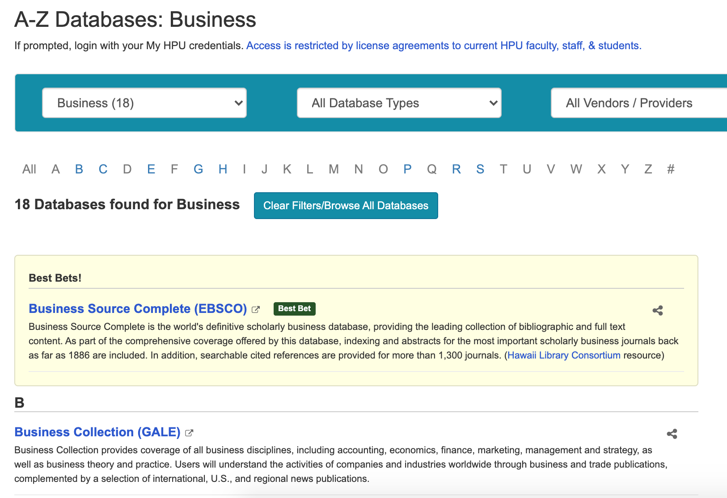The height and width of the screenshot is (498, 727).
Task: Click letter Y in alphabet list
Action: point(625,169)
